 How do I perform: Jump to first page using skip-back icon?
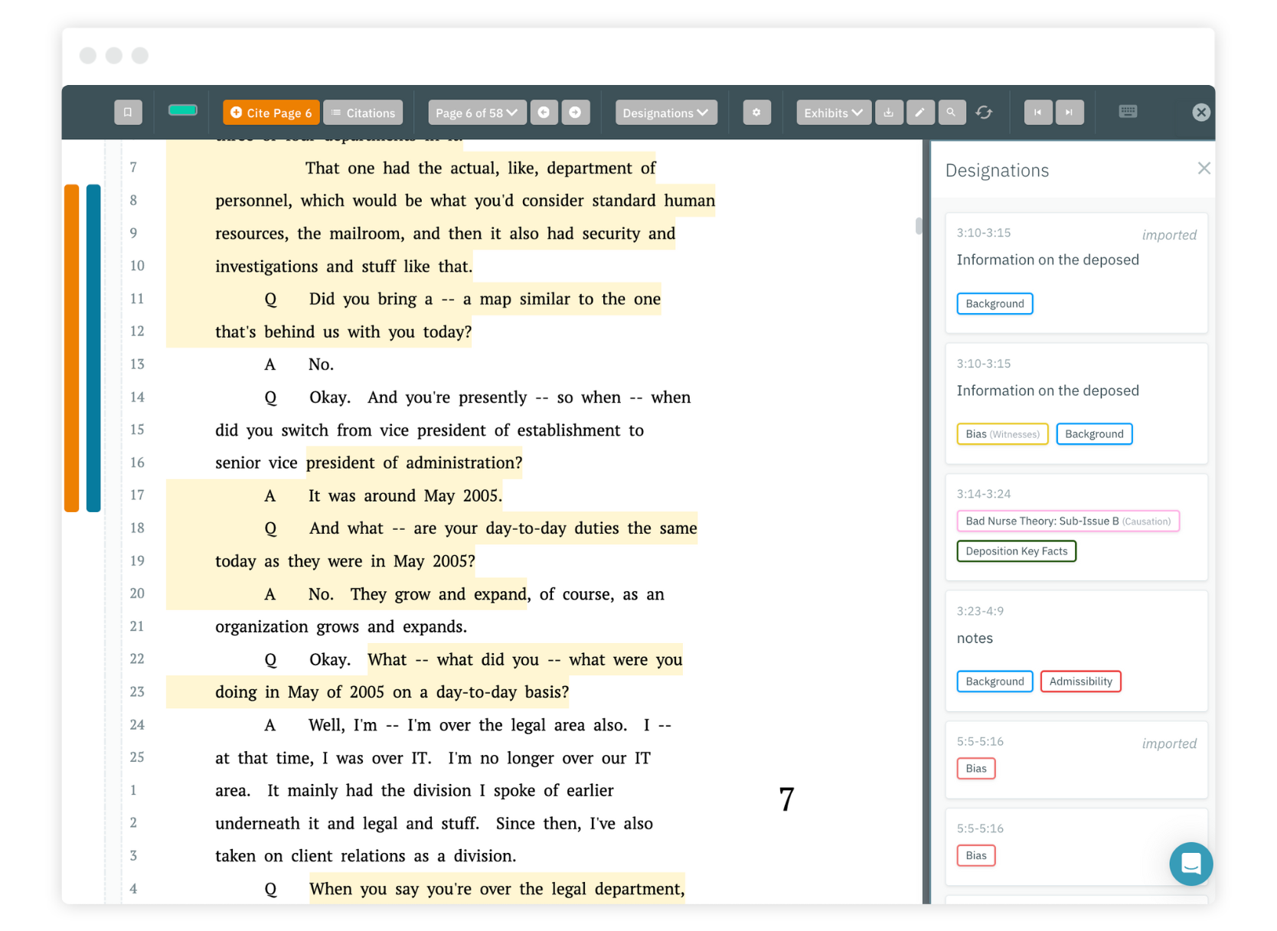click(1037, 112)
